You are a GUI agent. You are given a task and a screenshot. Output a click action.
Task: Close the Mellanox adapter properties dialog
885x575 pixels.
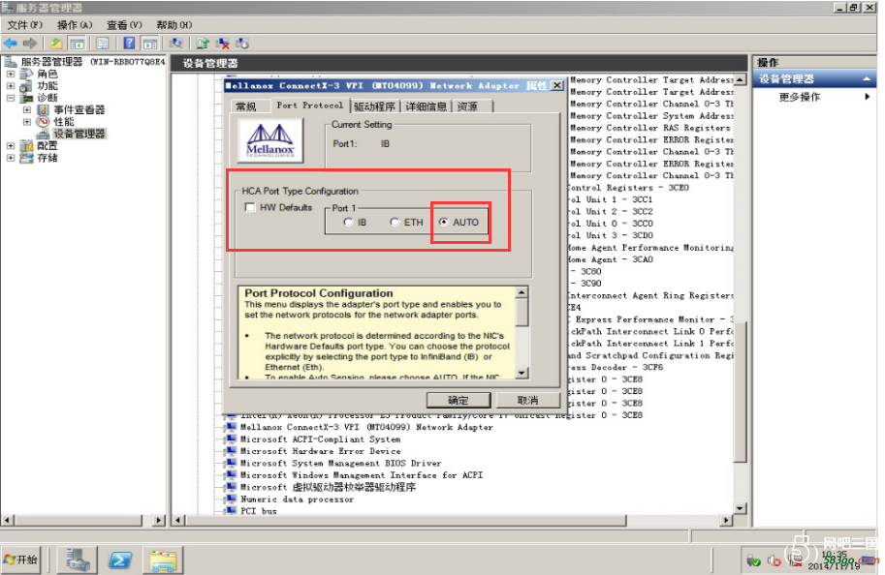tap(557, 86)
